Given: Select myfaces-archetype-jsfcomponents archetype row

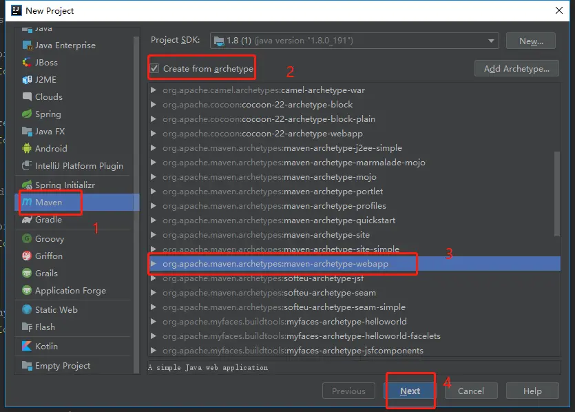Looking at the screenshot, I should point(354,351).
